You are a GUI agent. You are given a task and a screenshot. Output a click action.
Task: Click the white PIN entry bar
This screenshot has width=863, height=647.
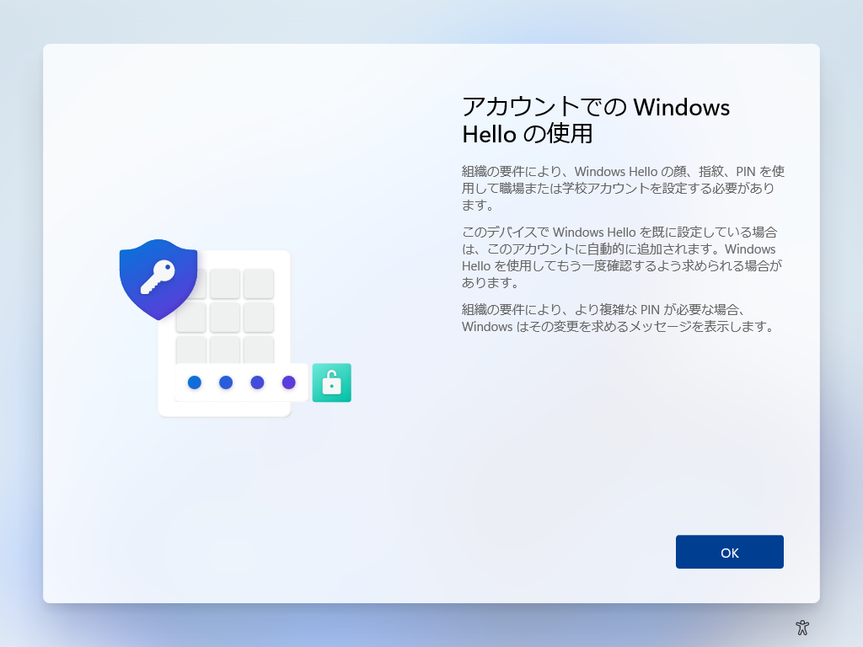tap(242, 382)
